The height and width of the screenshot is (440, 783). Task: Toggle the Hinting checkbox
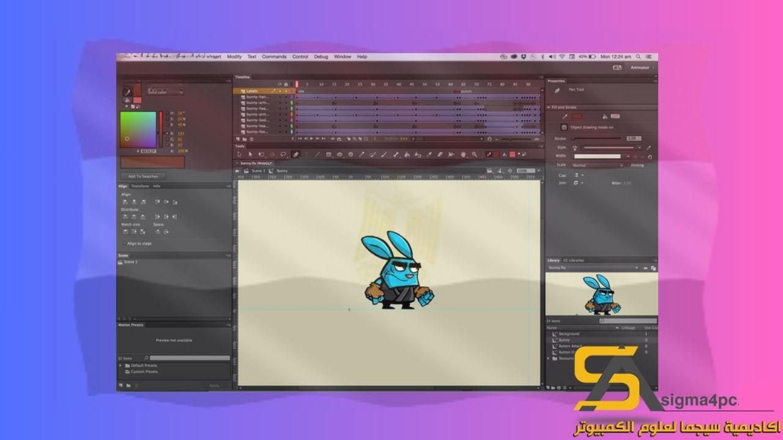tap(628, 165)
